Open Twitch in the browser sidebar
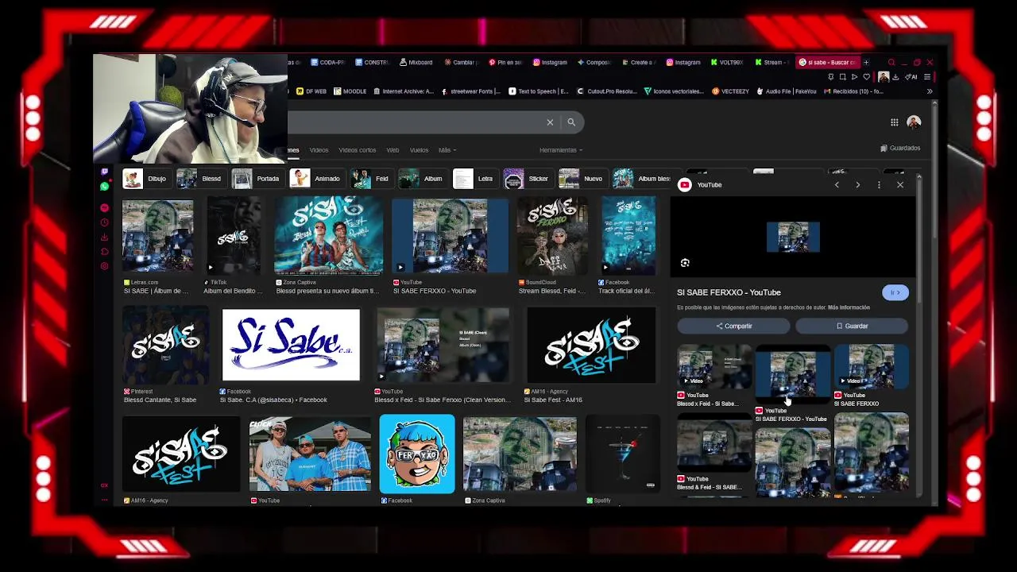 tap(104, 172)
